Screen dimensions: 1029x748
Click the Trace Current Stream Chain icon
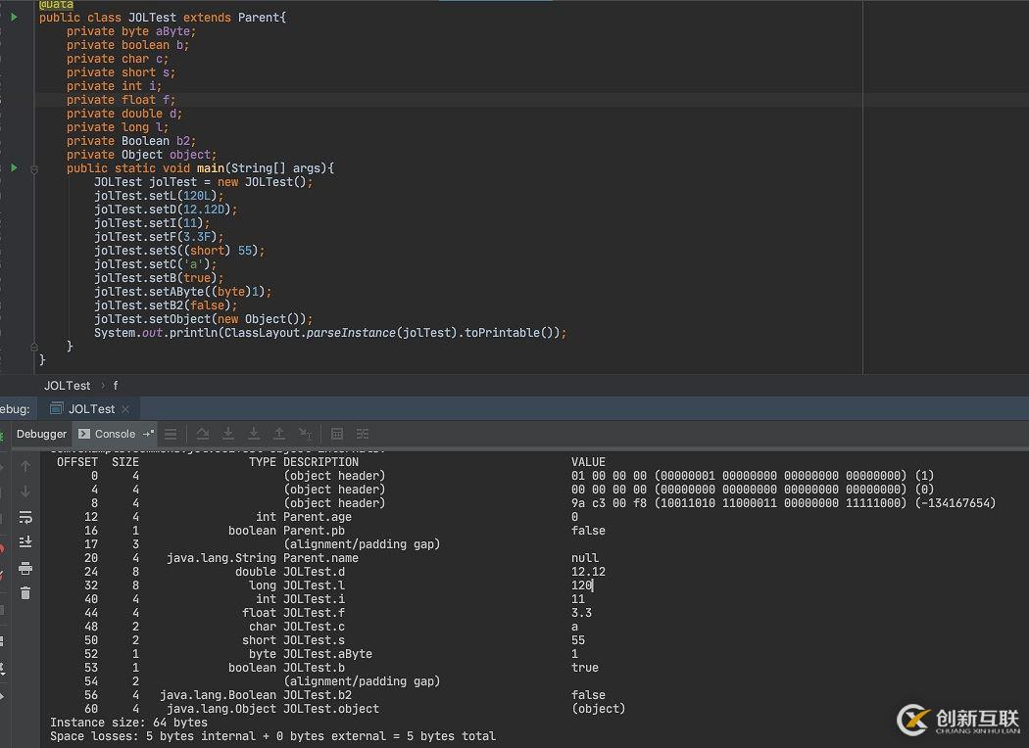tap(363, 434)
